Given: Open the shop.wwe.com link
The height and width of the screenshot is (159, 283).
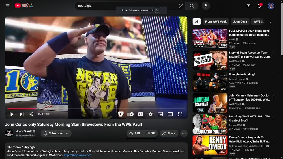Looking at the screenshot, I should tap(78, 155).
